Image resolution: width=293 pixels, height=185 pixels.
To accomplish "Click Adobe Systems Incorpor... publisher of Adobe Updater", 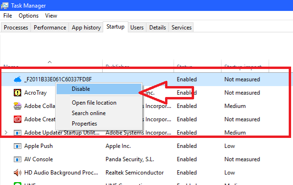I will 138,133.
